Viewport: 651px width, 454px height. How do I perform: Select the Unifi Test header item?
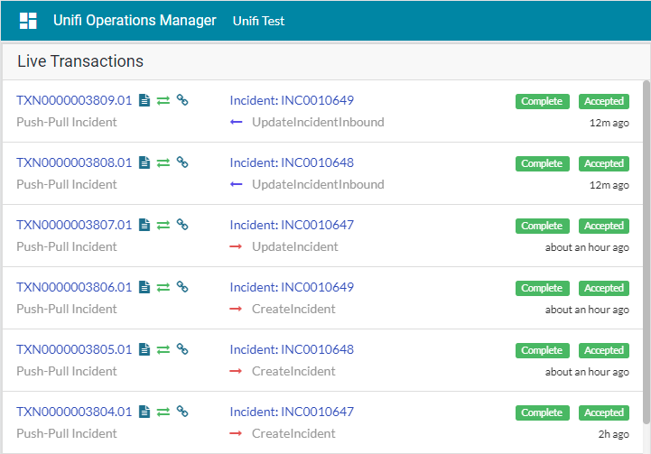pos(258,21)
